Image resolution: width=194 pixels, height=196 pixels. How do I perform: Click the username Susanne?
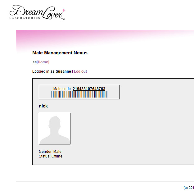(63, 71)
